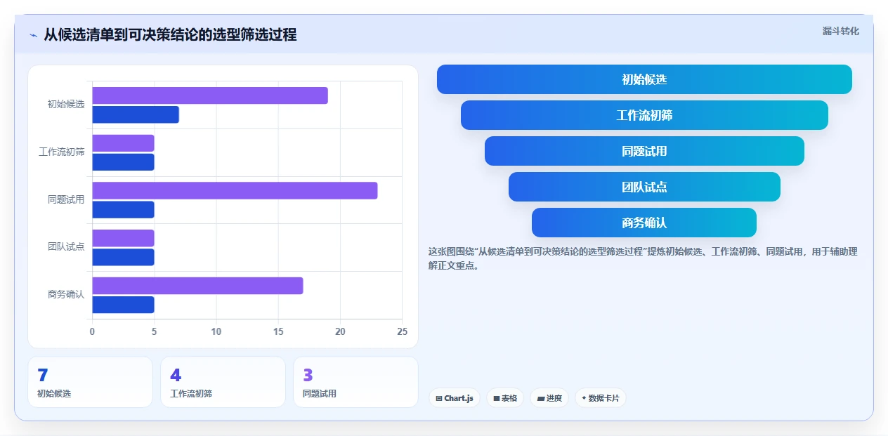The height and width of the screenshot is (436, 888).
Task: Click the 数据卡片 tag chip
Action: [601, 398]
